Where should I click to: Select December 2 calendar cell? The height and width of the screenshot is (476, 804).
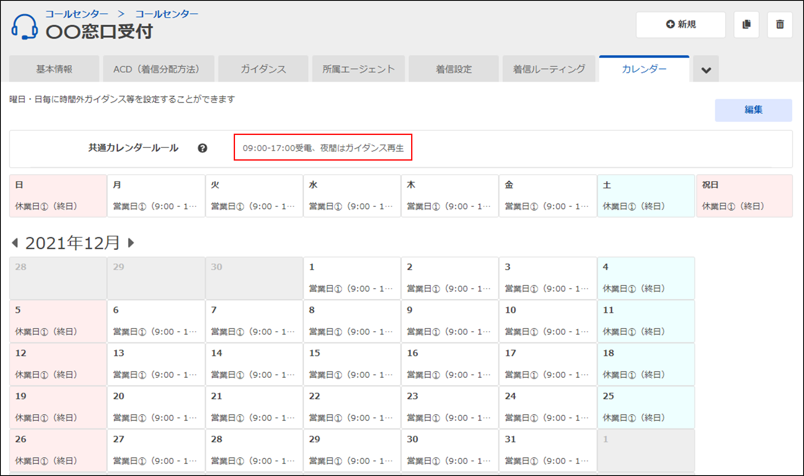tap(450, 278)
